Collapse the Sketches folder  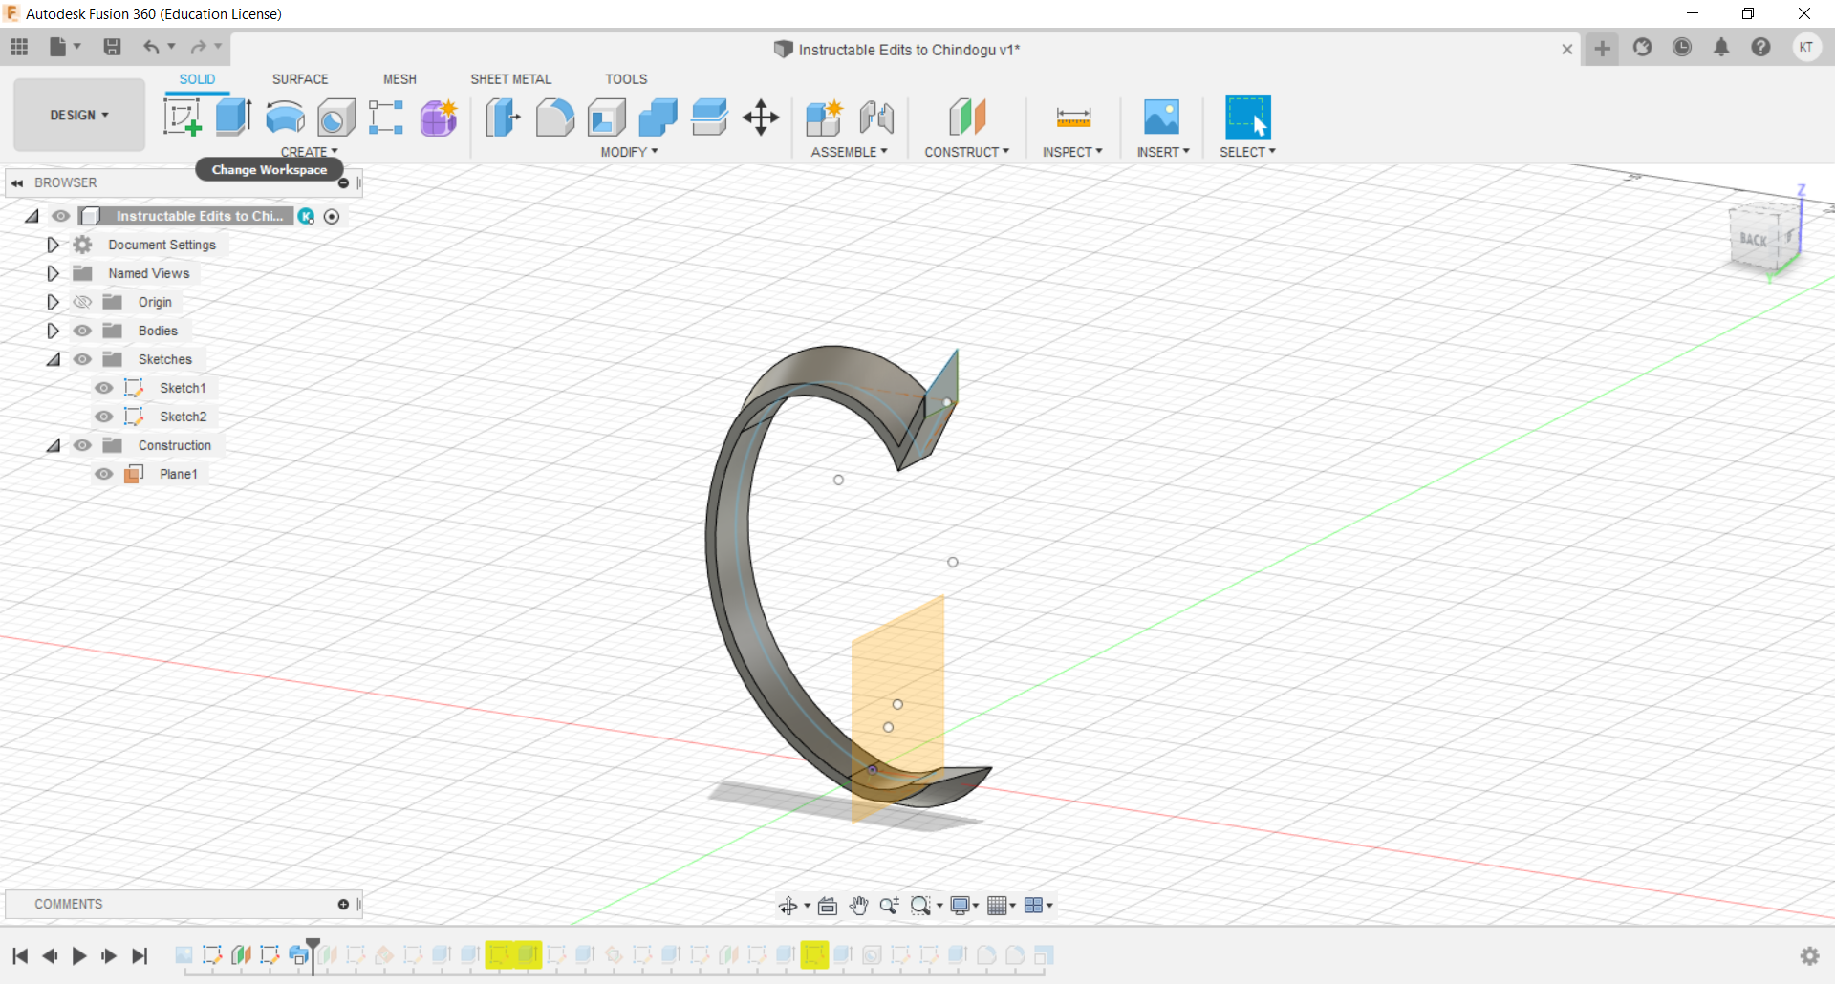pyautogui.click(x=54, y=359)
